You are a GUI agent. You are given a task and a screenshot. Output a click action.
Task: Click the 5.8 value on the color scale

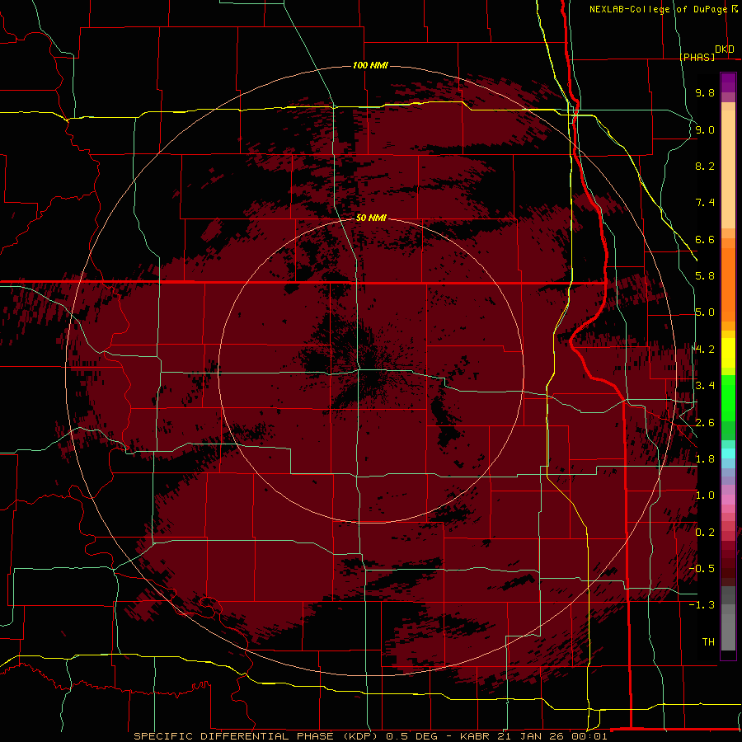(705, 276)
